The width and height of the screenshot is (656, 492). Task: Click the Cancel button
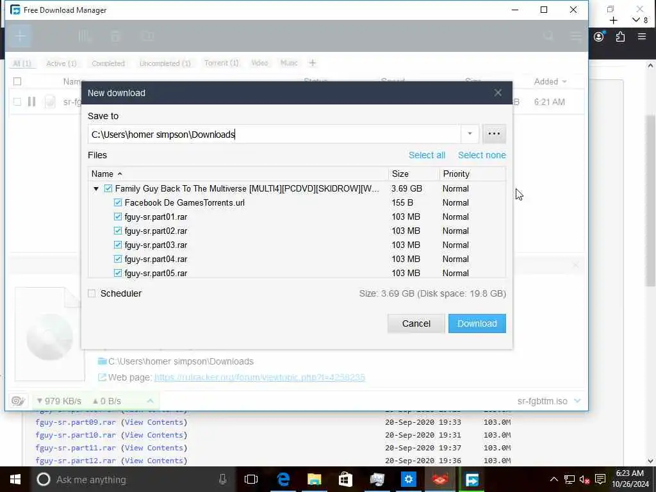click(416, 324)
